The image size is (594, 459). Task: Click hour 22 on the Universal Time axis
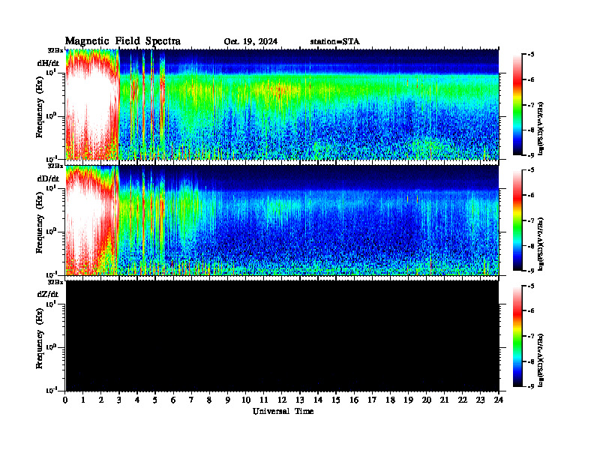click(x=463, y=400)
